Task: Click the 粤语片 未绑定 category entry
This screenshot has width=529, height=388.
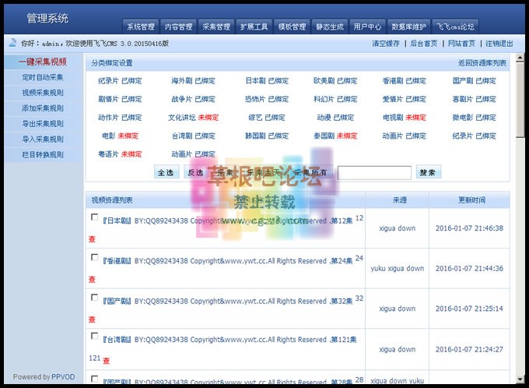Action: point(120,154)
